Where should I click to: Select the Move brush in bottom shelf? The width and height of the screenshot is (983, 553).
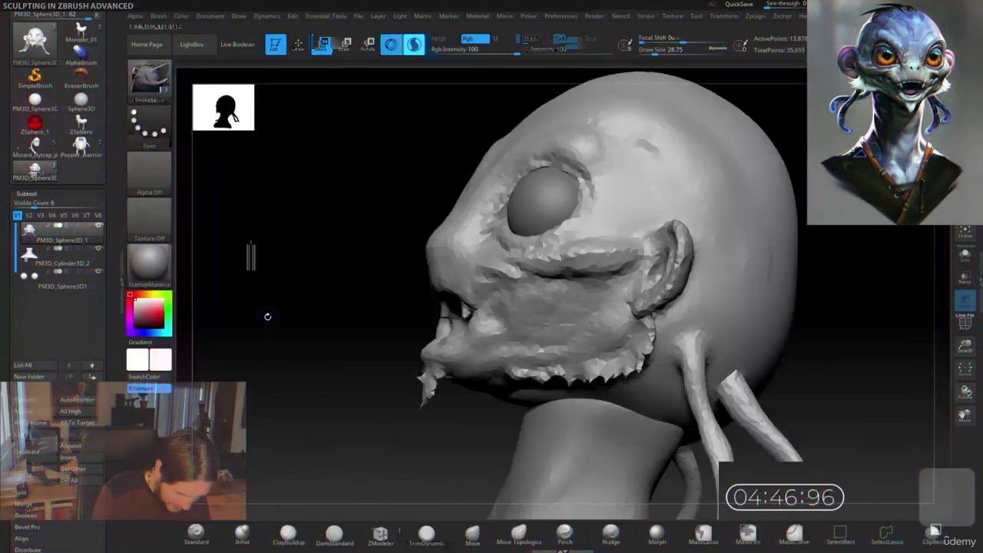472,535
